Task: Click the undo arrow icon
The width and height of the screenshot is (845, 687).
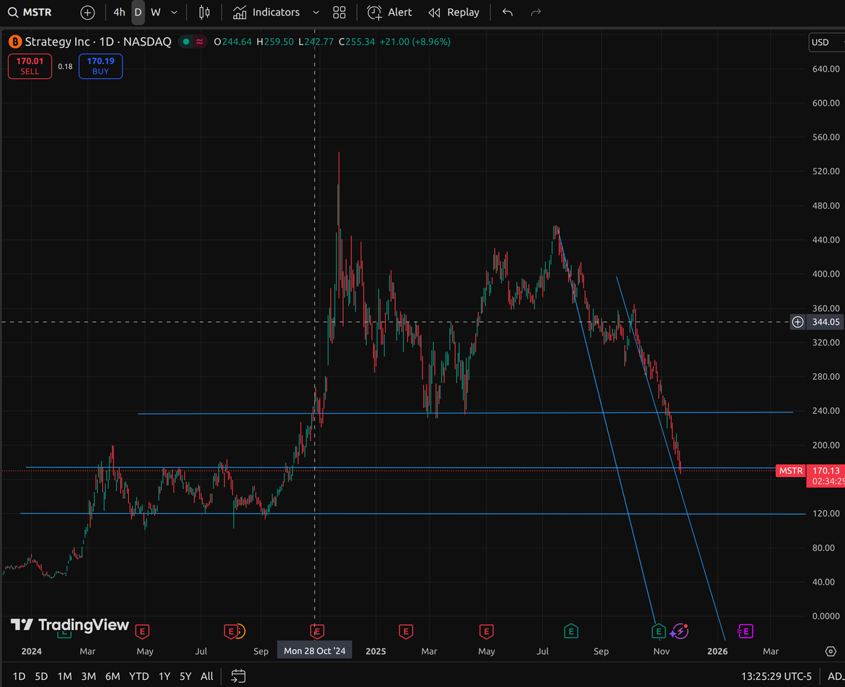Action: point(507,12)
